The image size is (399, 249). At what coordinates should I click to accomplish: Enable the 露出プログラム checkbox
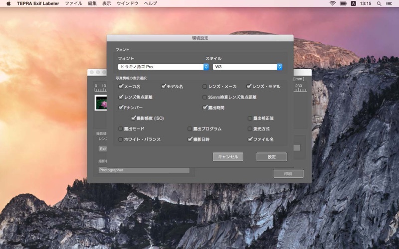(x=190, y=129)
